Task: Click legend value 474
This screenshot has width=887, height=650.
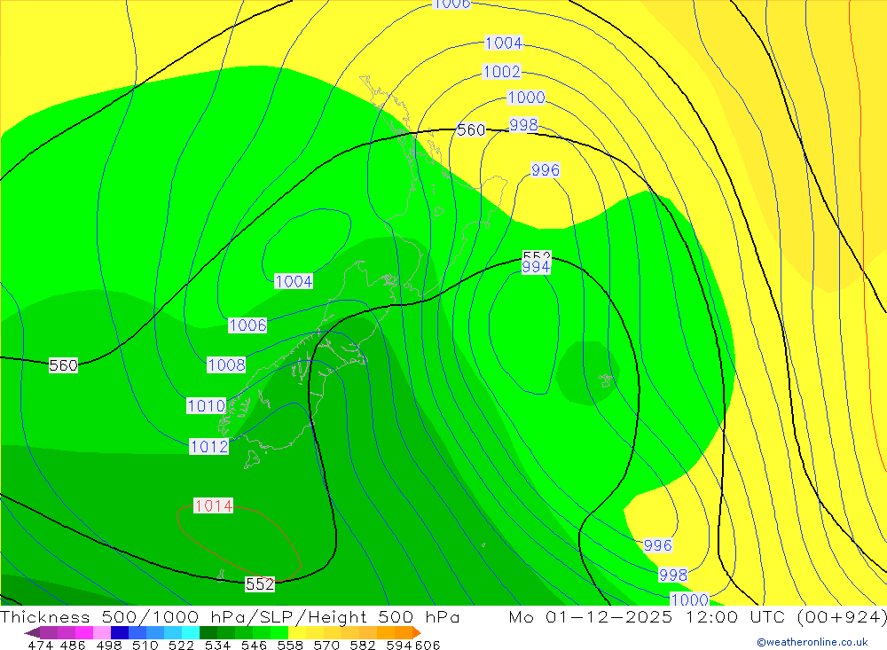Action: [40, 645]
